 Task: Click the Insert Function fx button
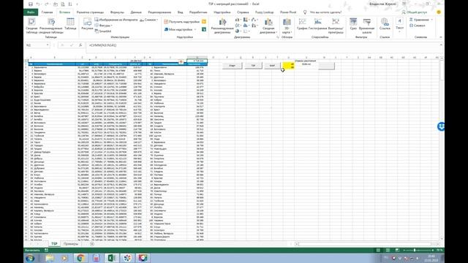pyautogui.click(x=80, y=45)
